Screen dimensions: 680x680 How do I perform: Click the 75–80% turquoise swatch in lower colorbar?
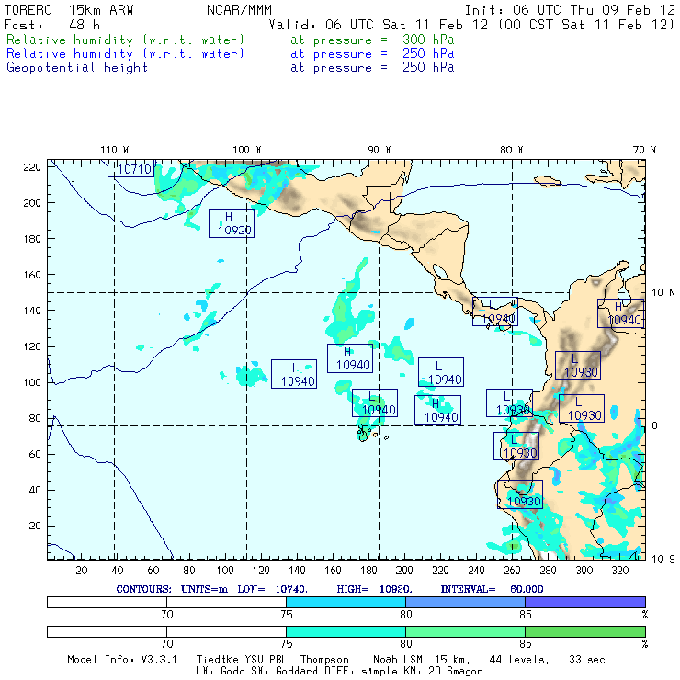(346, 631)
